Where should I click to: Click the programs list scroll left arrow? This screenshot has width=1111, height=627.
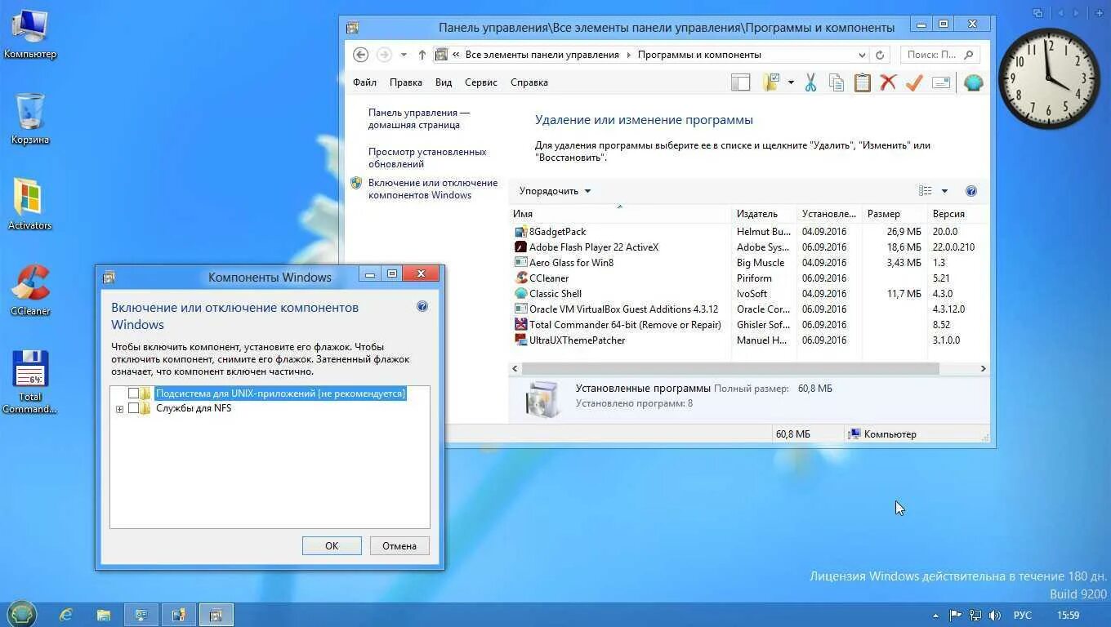coord(515,369)
